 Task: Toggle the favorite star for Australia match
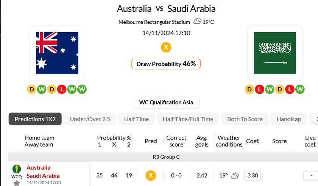(x=16, y=183)
